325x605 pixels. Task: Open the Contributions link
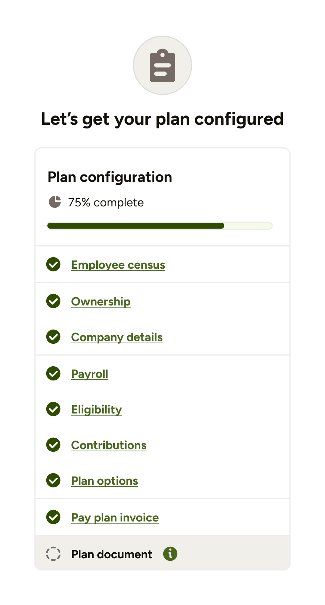pyautogui.click(x=109, y=445)
